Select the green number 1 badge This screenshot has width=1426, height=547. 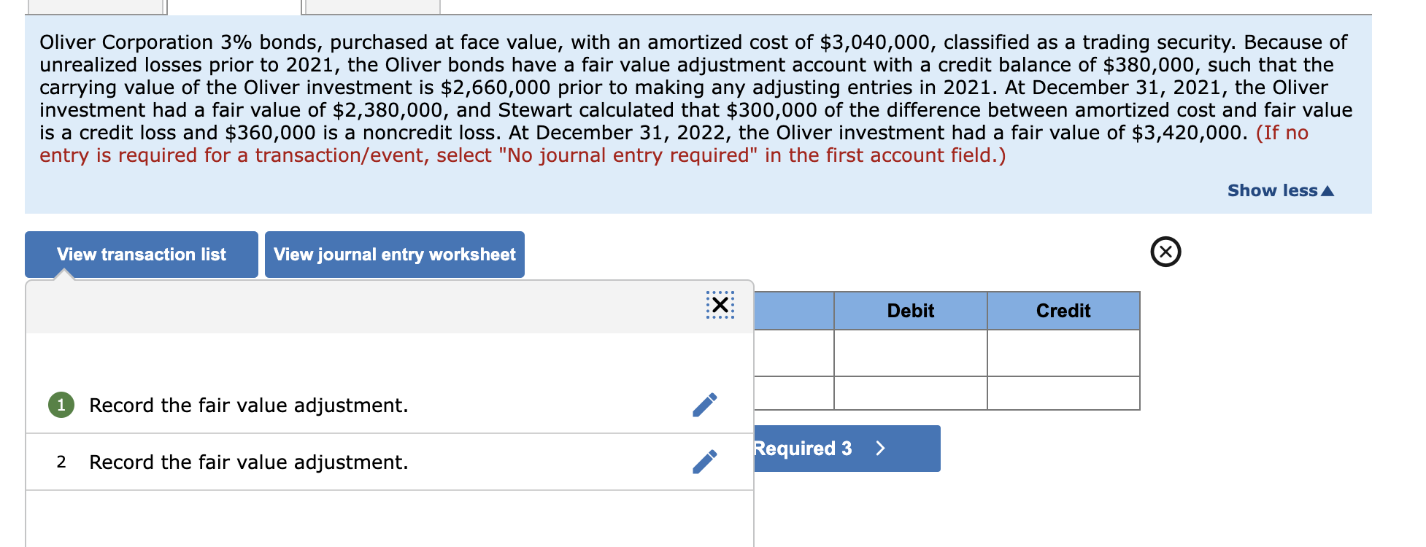tap(61, 405)
